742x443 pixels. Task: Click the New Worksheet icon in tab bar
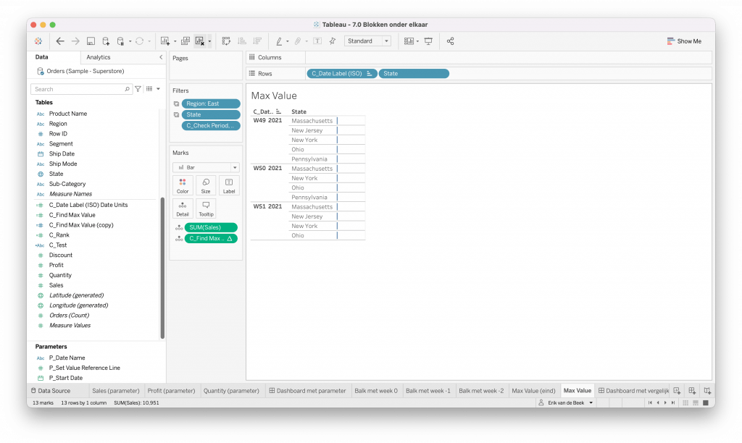677,391
